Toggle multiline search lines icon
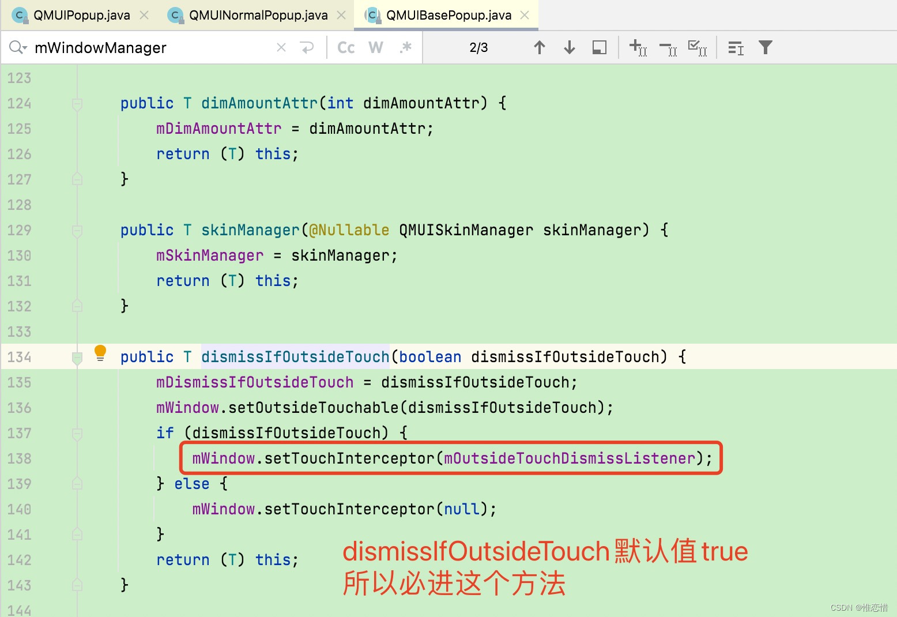Screen dimensions: 897x617 (x=736, y=47)
